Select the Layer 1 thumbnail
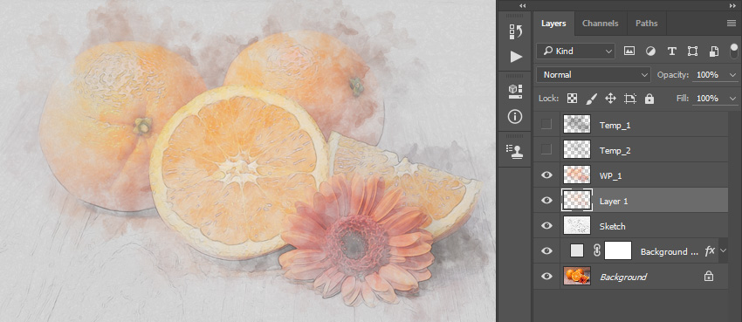 [577, 200]
